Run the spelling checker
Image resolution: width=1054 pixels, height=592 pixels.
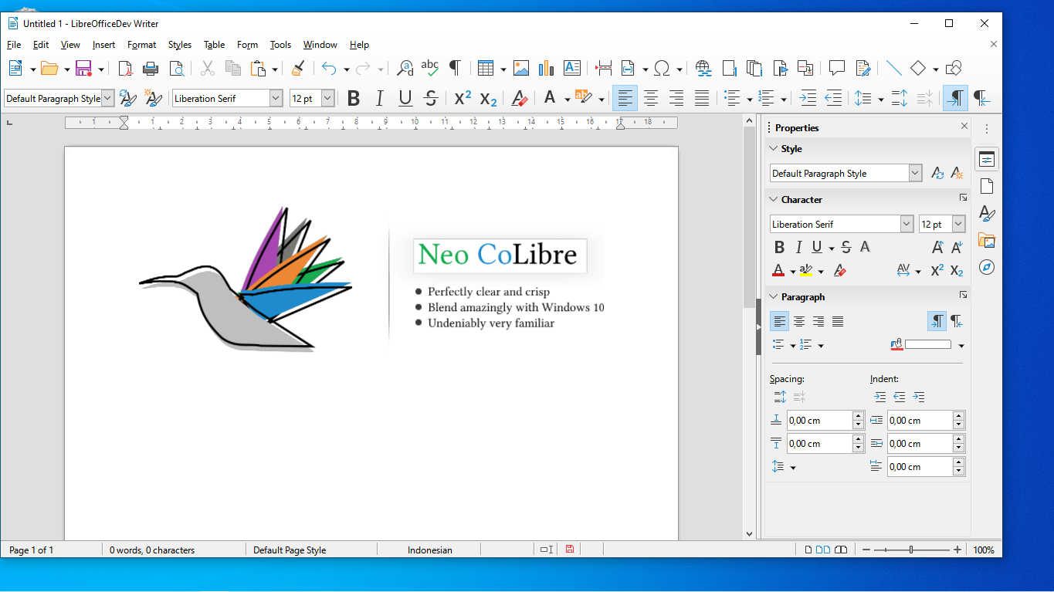pos(430,68)
